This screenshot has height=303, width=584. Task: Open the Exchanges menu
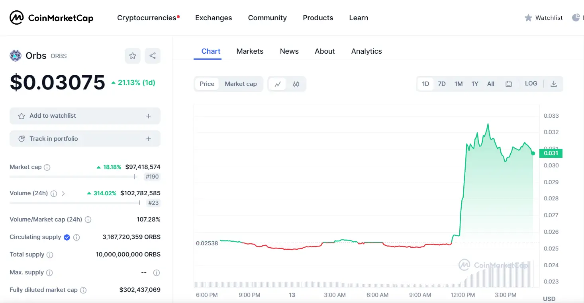tap(214, 18)
